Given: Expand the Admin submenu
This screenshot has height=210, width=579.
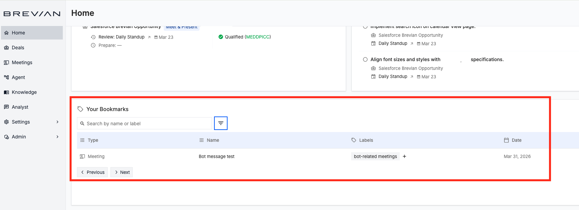Looking at the screenshot, I should [57, 137].
